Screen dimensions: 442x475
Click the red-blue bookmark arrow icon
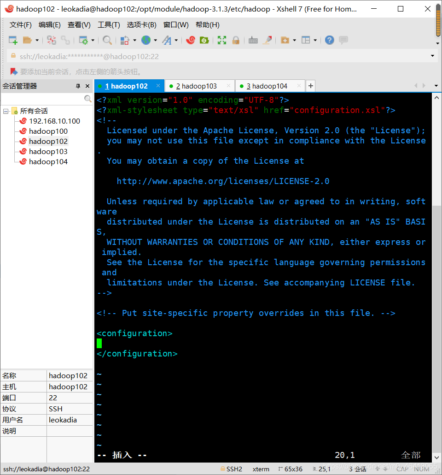click(x=14, y=72)
